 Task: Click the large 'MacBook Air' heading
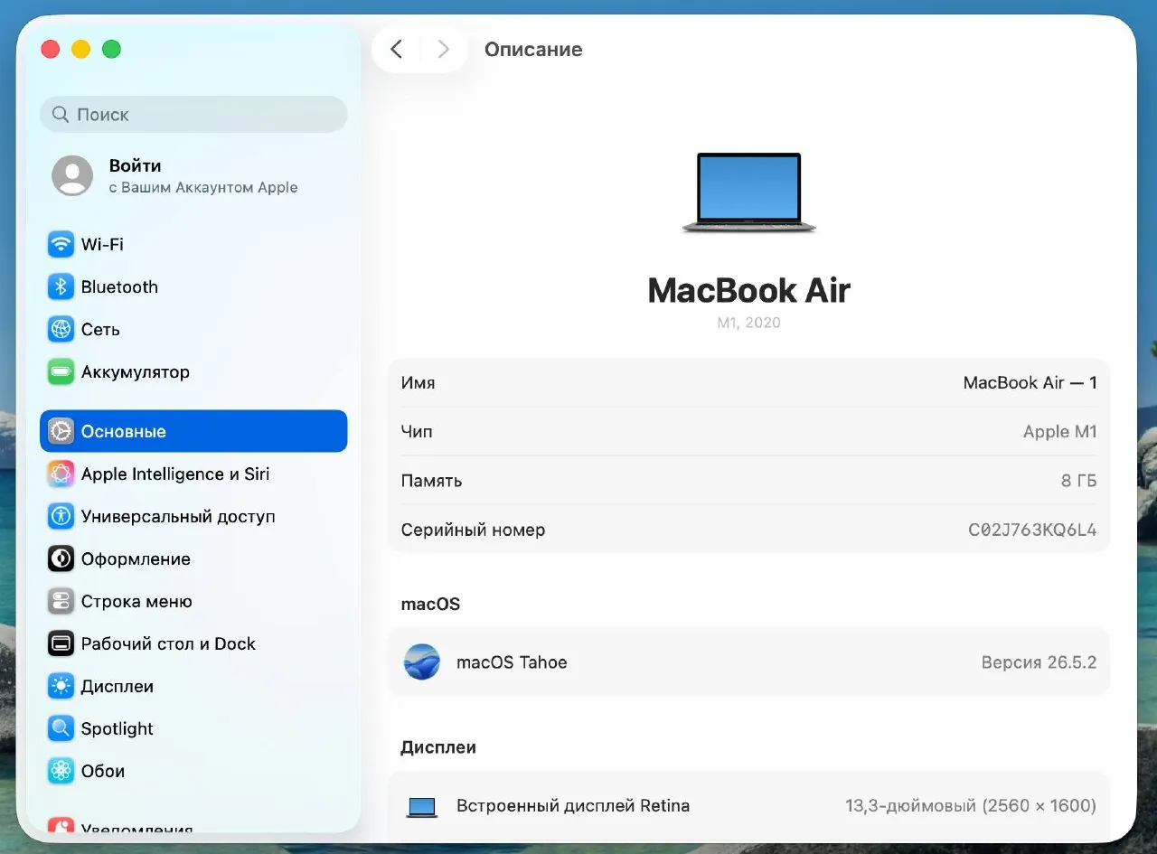(x=749, y=290)
